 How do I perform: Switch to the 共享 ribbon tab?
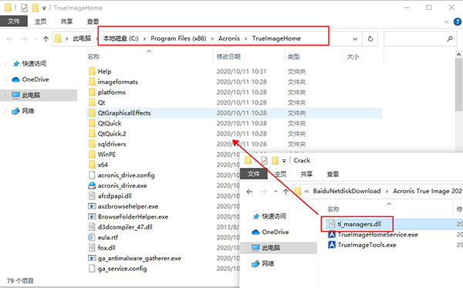point(66,22)
